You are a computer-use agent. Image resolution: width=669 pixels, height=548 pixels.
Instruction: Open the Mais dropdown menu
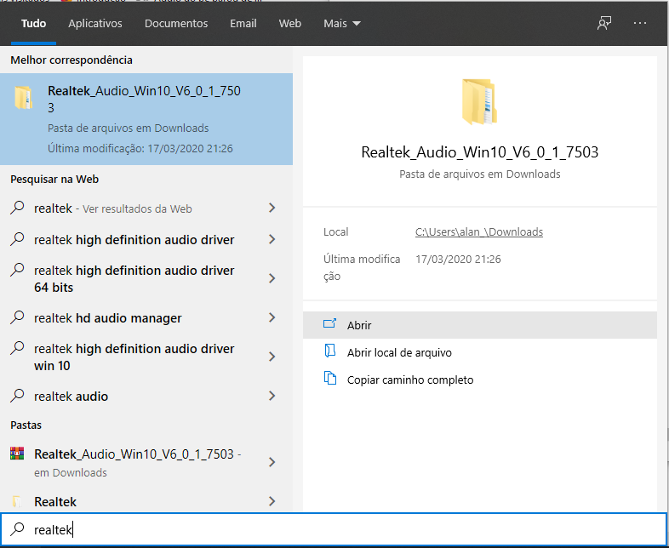coord(342,24)
